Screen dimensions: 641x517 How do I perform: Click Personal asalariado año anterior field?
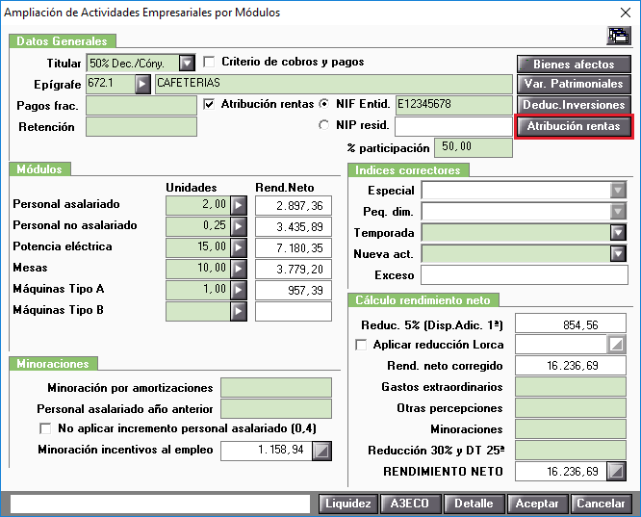(276, 409)
